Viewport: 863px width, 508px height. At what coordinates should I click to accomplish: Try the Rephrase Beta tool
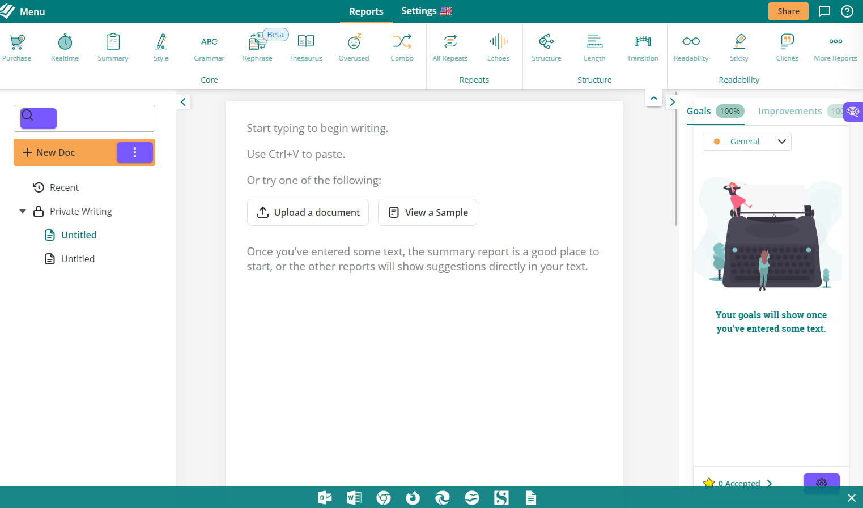coord(257,46)
